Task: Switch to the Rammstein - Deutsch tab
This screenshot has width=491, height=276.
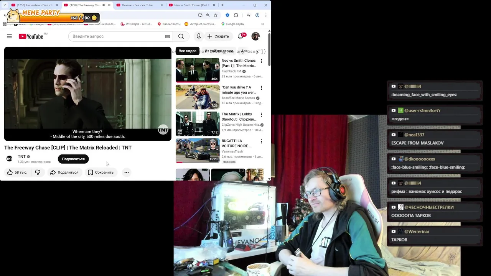Action: [x=35, y=5]
